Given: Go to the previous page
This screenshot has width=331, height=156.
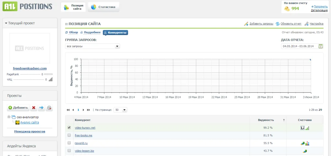Looking at the screenshot, I should point(73,110).
